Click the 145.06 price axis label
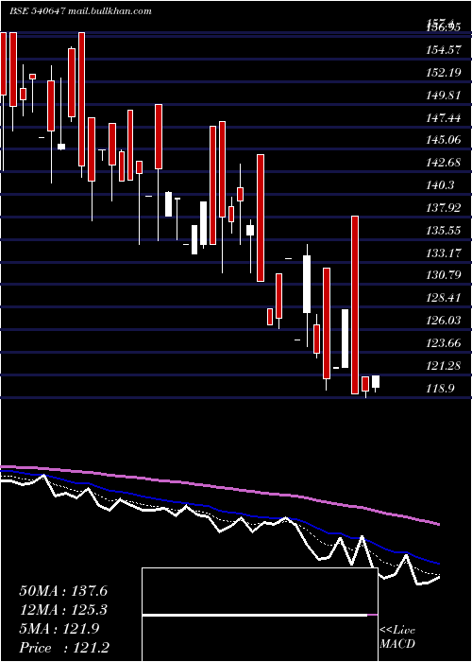This screenshot has width=472, height=662. point(444,140)
